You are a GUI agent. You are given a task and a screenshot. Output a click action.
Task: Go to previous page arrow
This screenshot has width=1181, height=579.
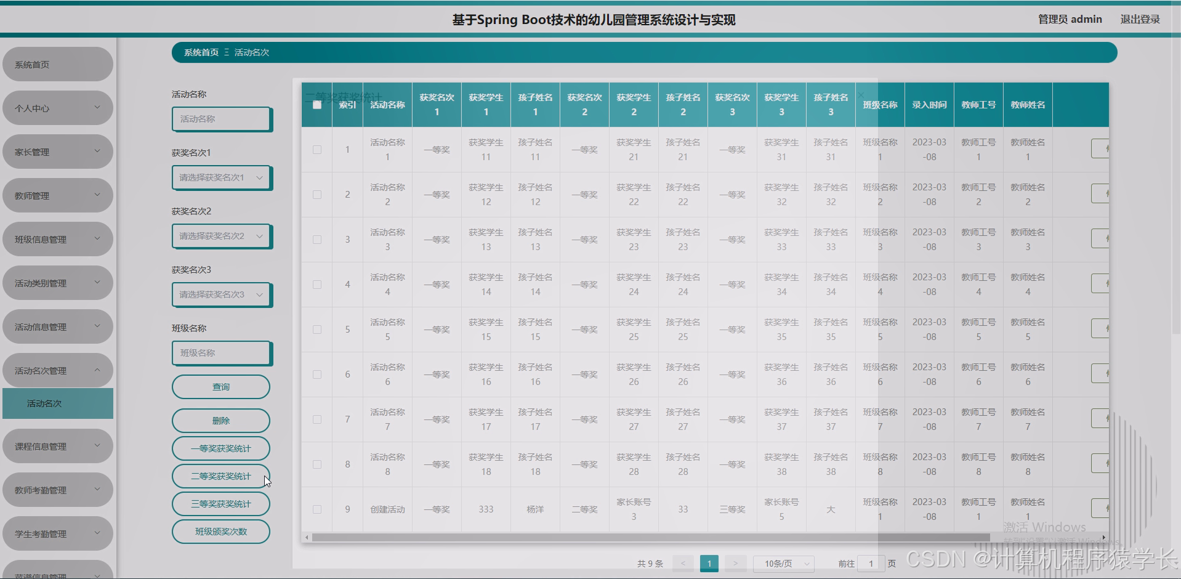coord(683,564)
